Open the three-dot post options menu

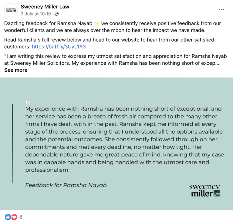coord(222,10)
